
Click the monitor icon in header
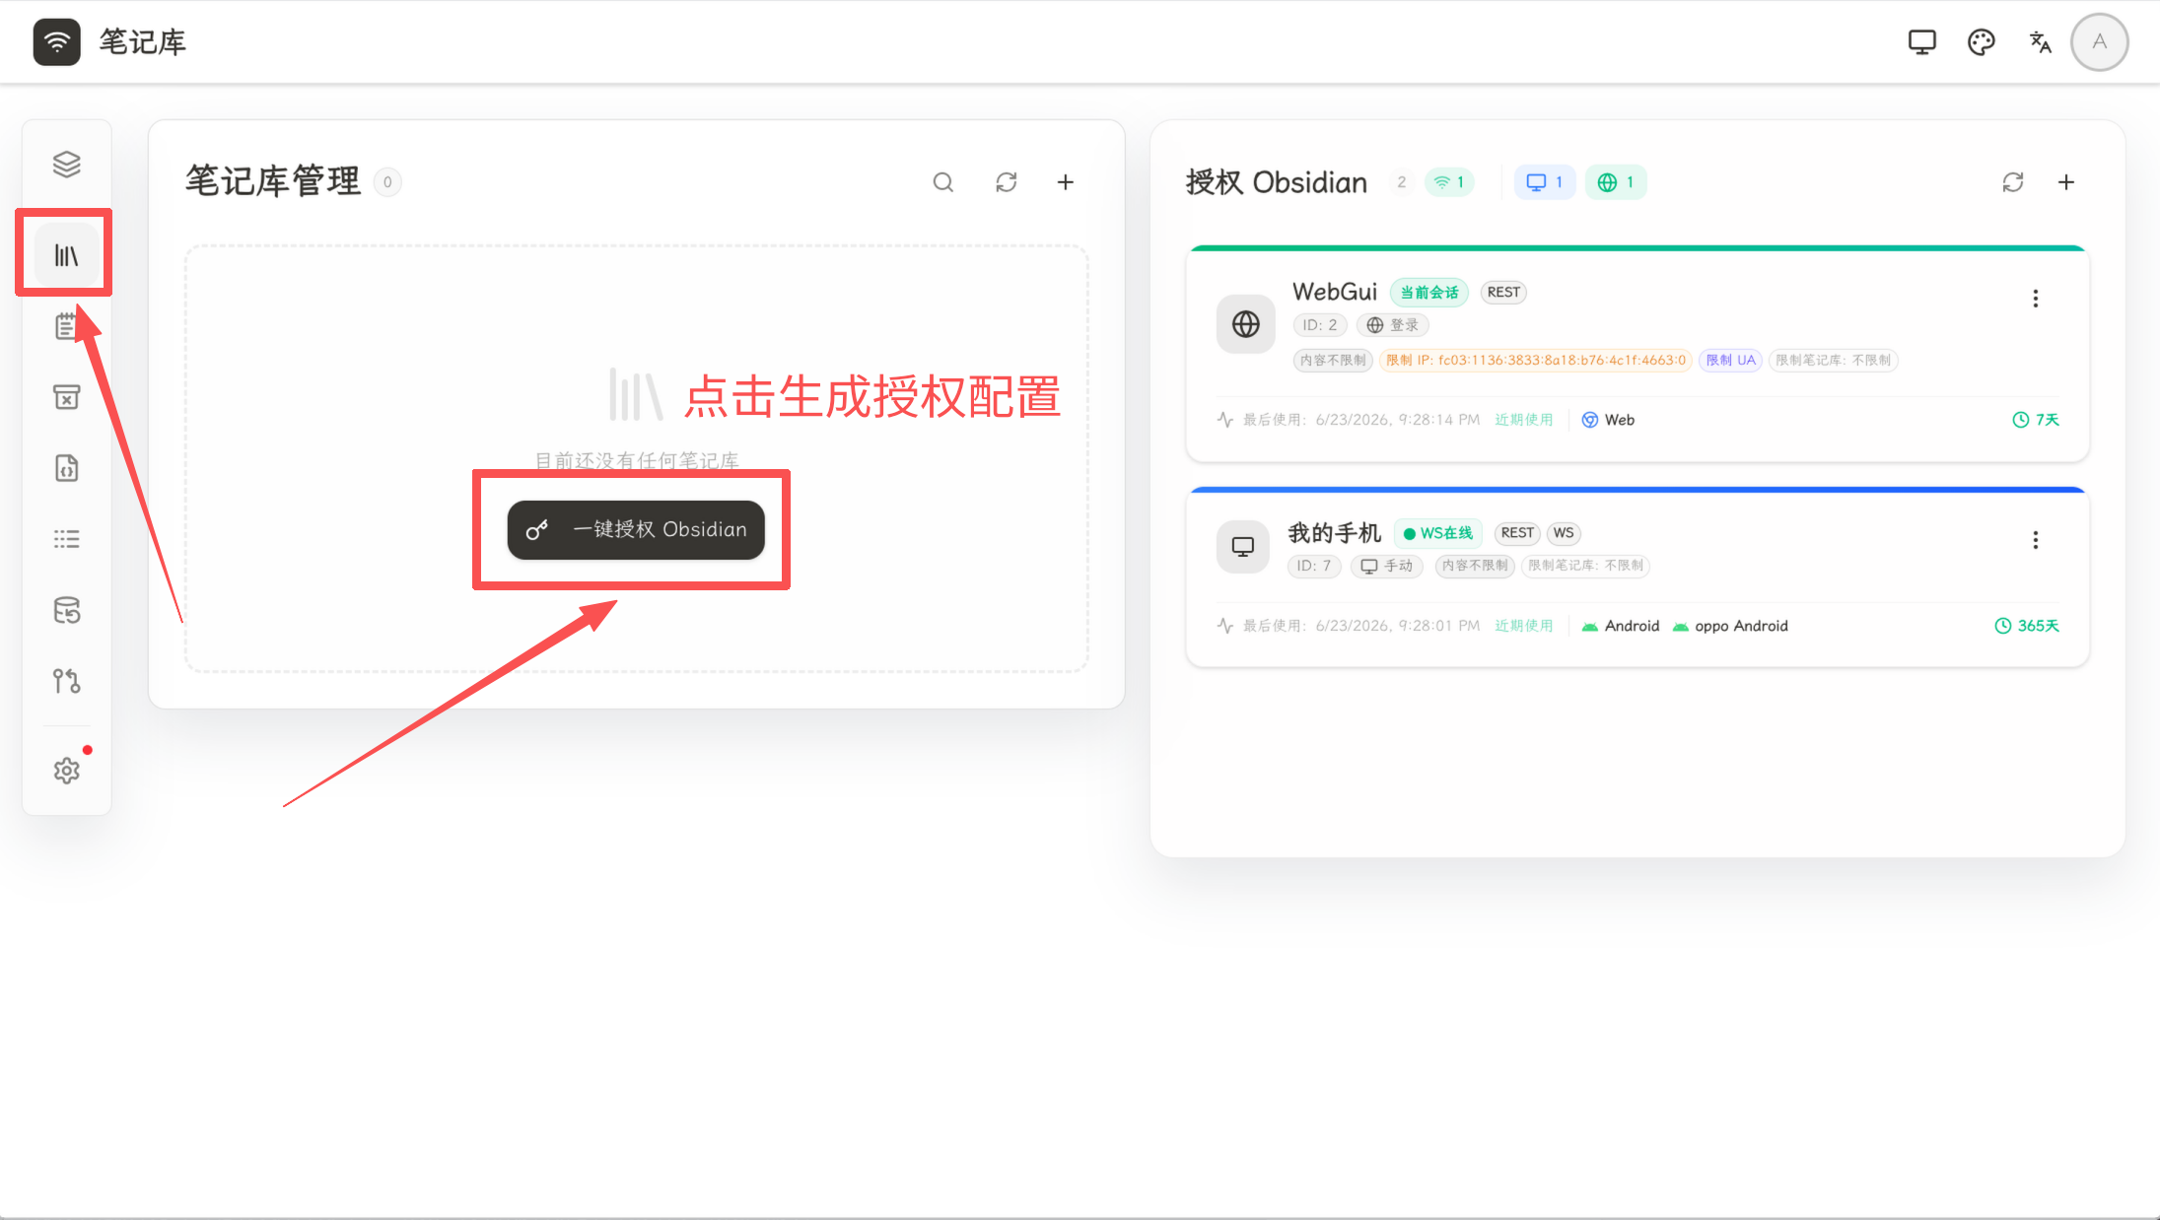1921,41
